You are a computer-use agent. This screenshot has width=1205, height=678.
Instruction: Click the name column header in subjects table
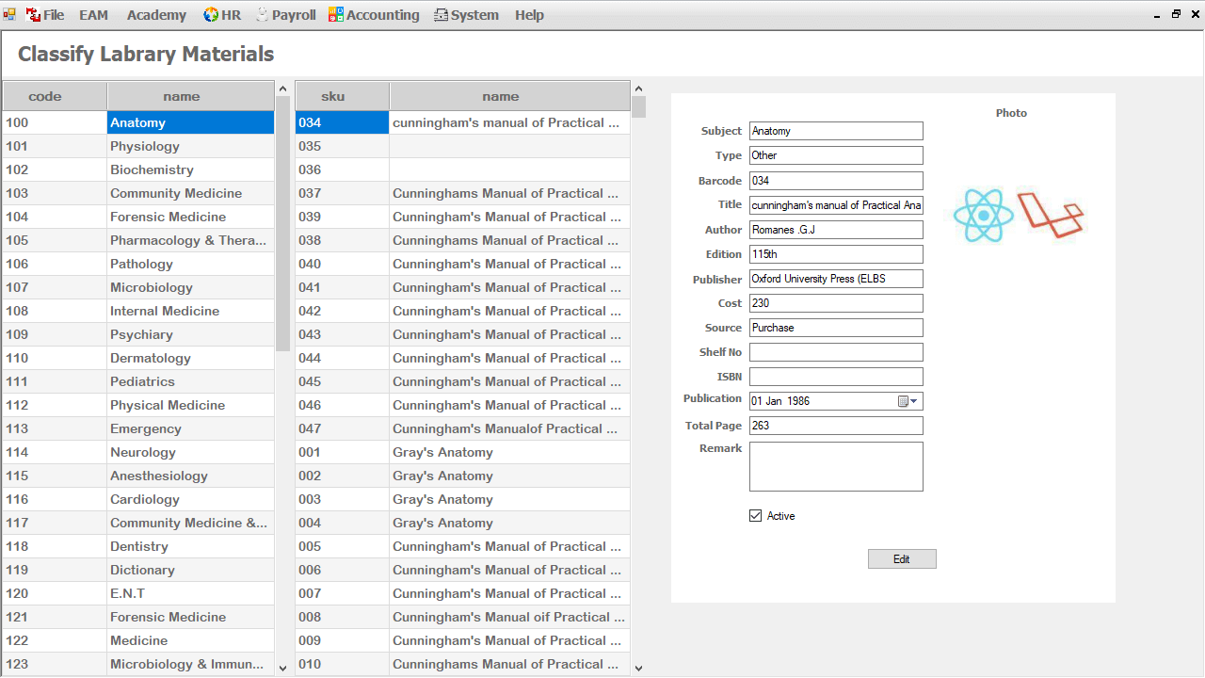click(x=191, y=96)
